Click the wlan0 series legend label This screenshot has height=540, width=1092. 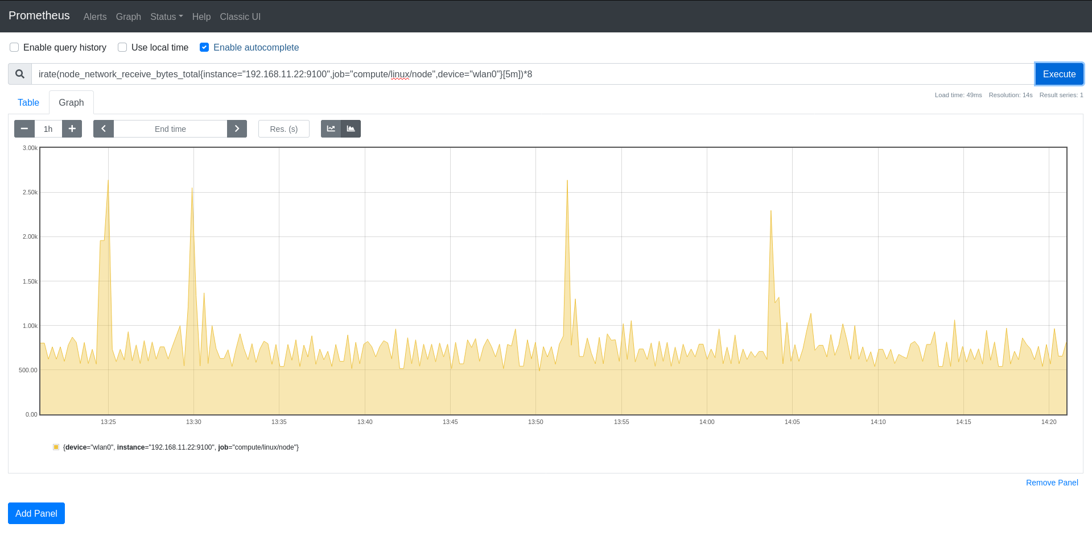pos(181,447)
